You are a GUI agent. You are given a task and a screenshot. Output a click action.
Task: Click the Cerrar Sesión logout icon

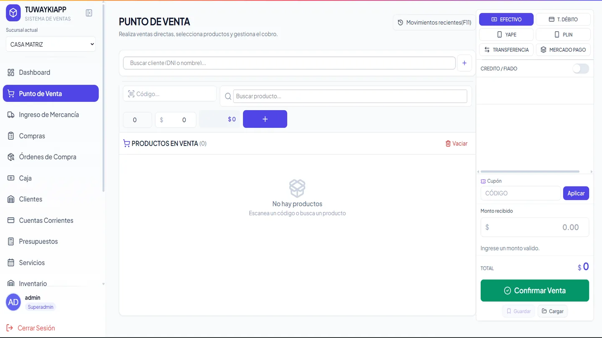click(10, 328)
